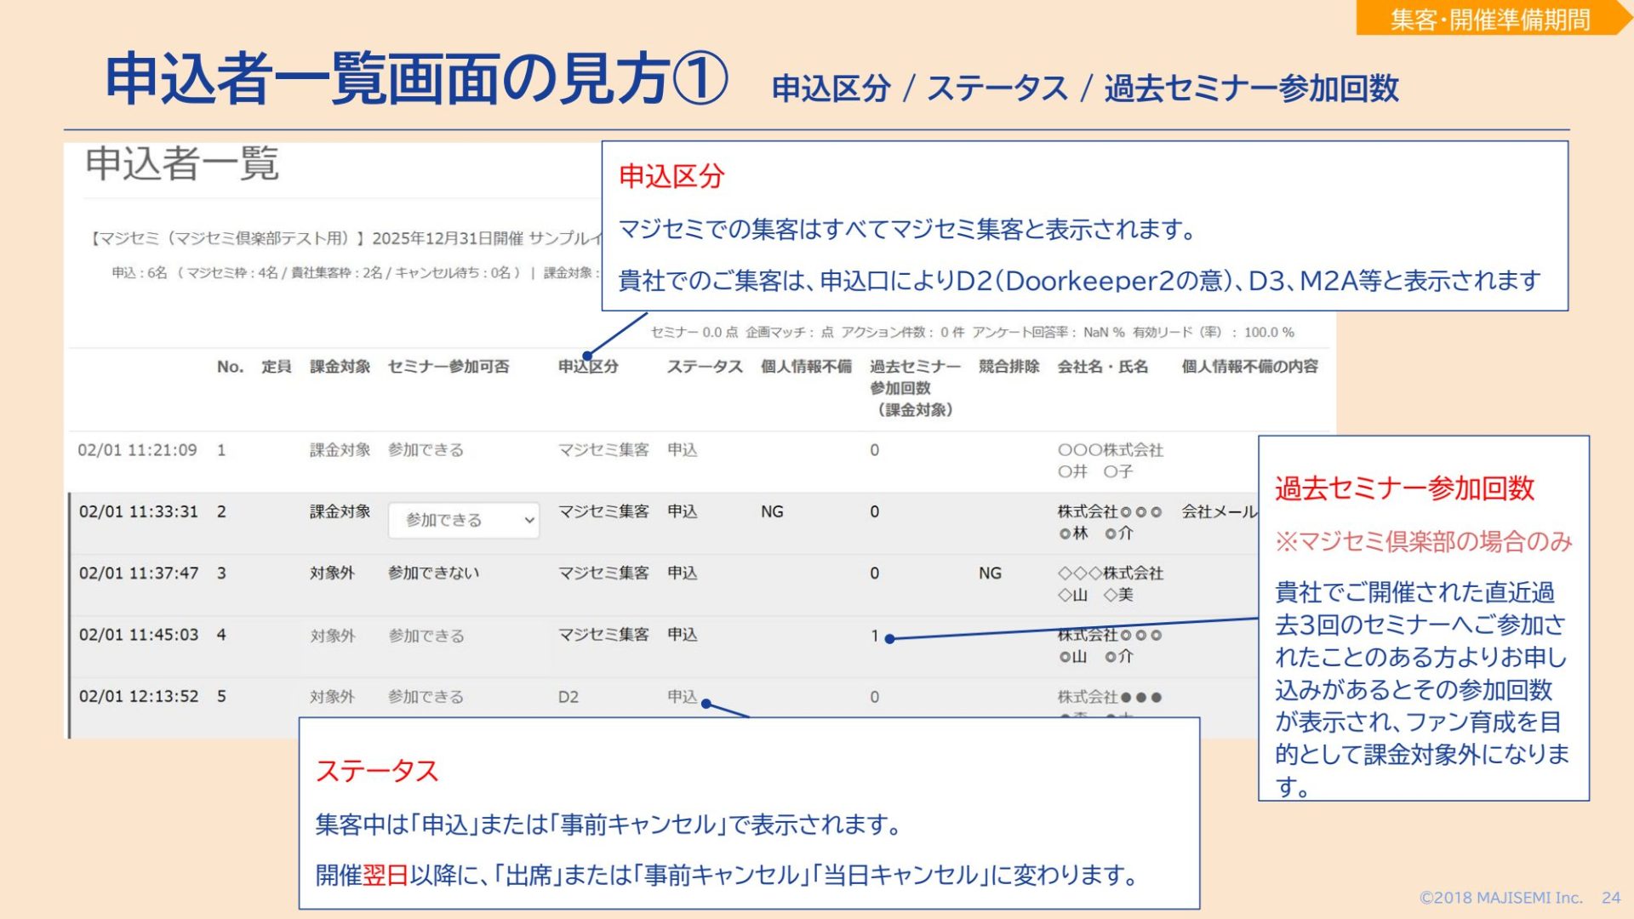
Task: Click the 申込者一覧 page heading
Action: pos(181,163)
